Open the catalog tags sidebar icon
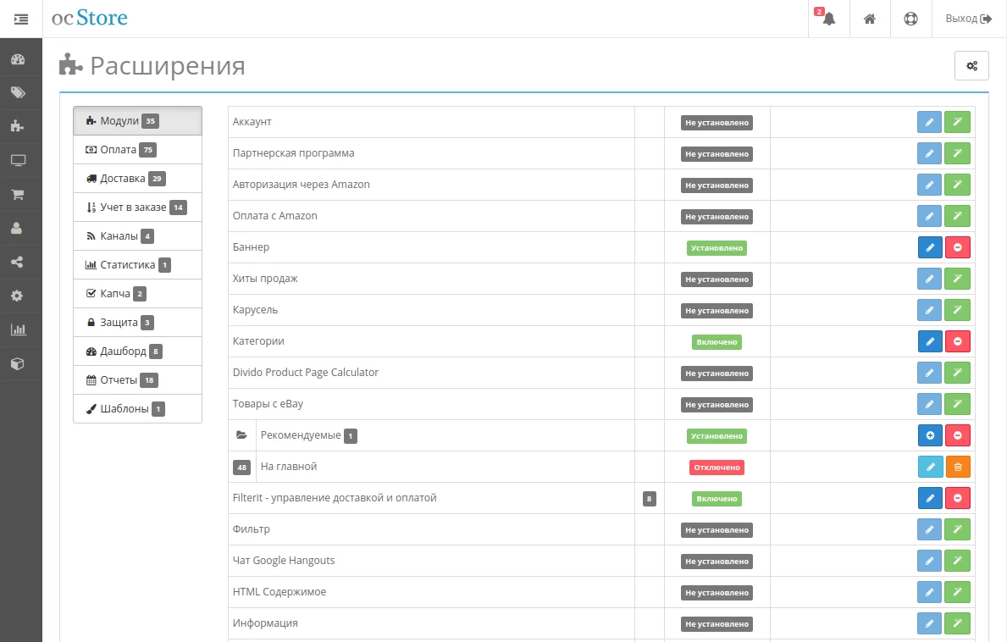The height and width of the screenshot is (642, 1007). pos(18,92)
